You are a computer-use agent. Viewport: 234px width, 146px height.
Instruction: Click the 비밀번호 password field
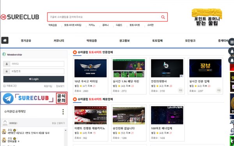[37, 71]
